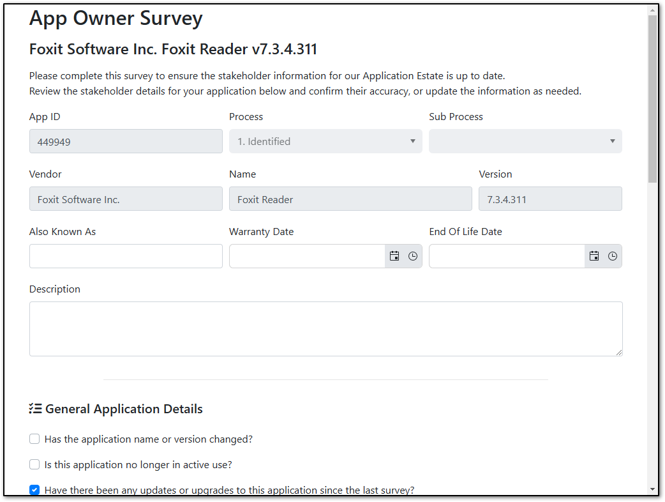
Task: Focus the Warranty Date text field
Action: coord(307,256)
